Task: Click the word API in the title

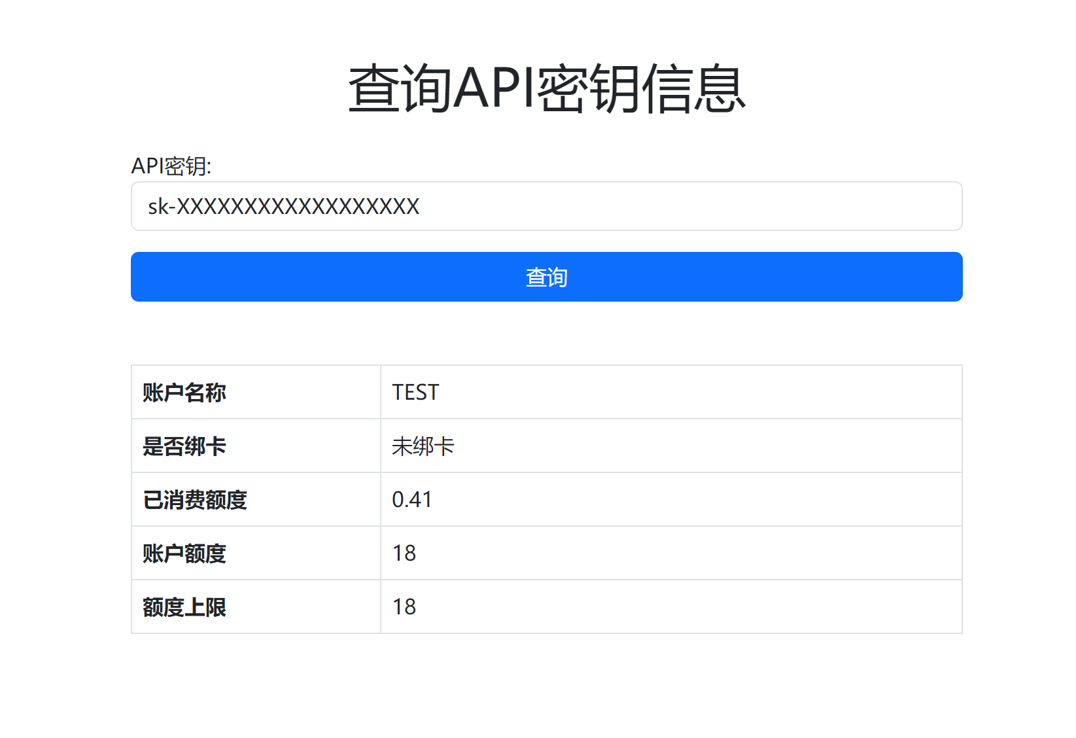Action: 495,89
